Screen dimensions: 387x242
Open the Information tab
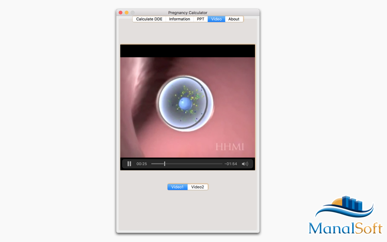(x=179, y=19)
